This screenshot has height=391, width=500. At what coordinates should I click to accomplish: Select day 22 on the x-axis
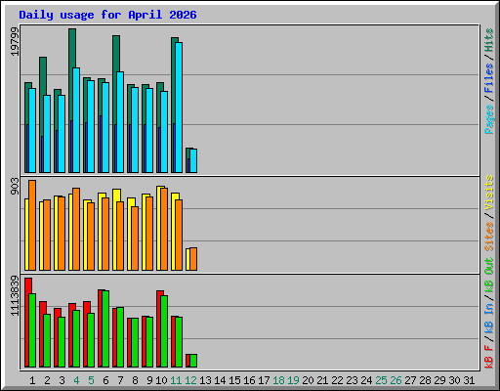337,380
